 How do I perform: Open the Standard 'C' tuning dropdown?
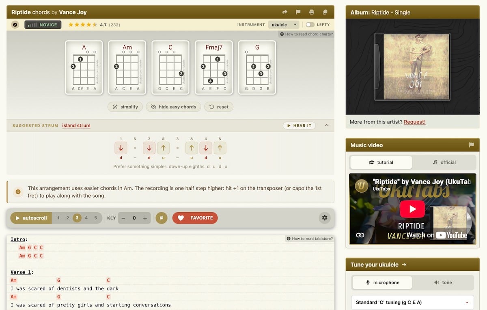(x=412, y=302)
